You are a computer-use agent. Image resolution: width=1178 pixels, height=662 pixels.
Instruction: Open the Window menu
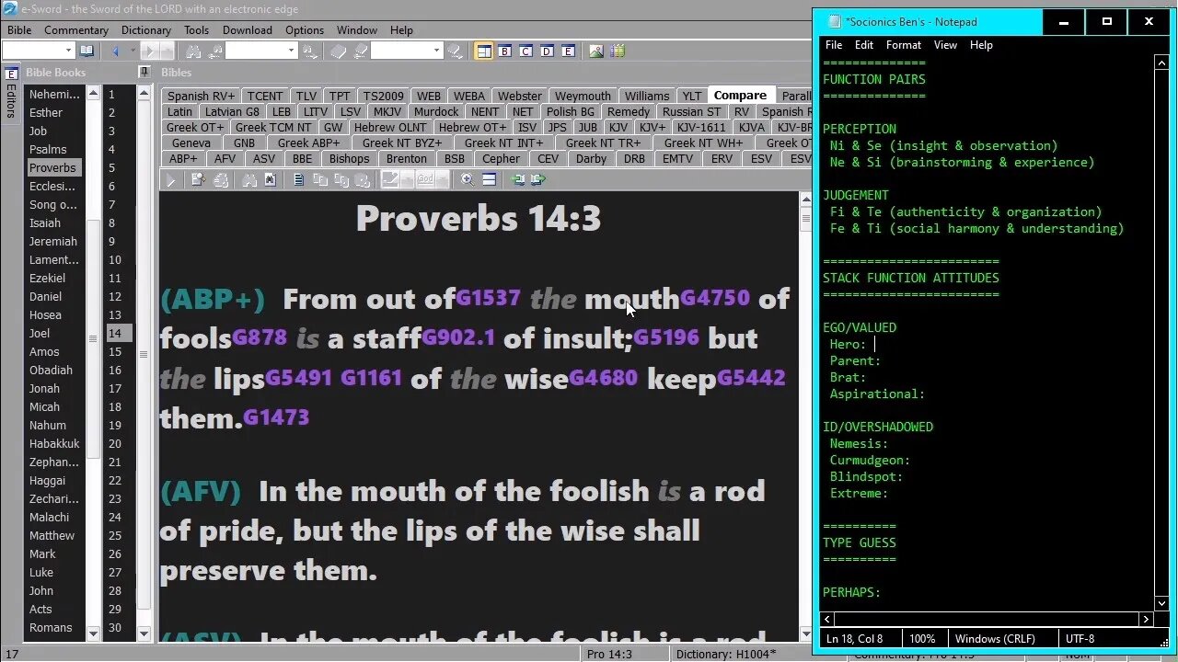(x=357, y=30)
